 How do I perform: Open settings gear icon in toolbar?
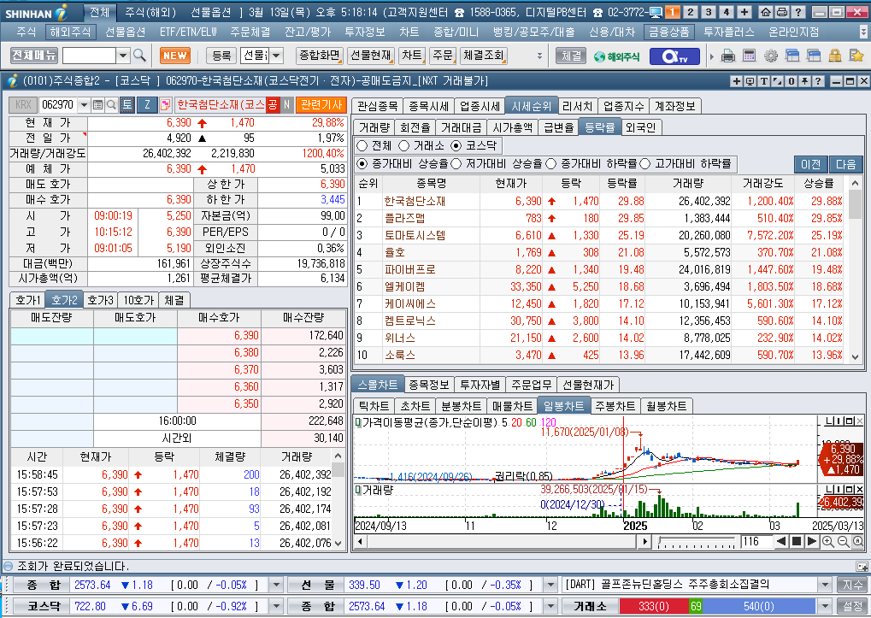point(770,56)
